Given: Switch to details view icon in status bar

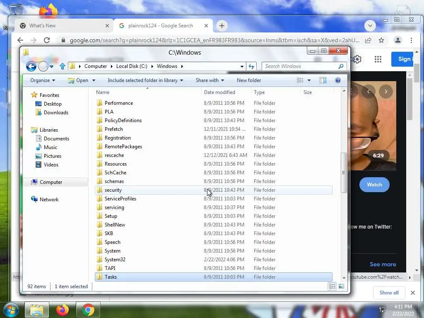Looking at the screenshot, I should (x=332, y=287).
